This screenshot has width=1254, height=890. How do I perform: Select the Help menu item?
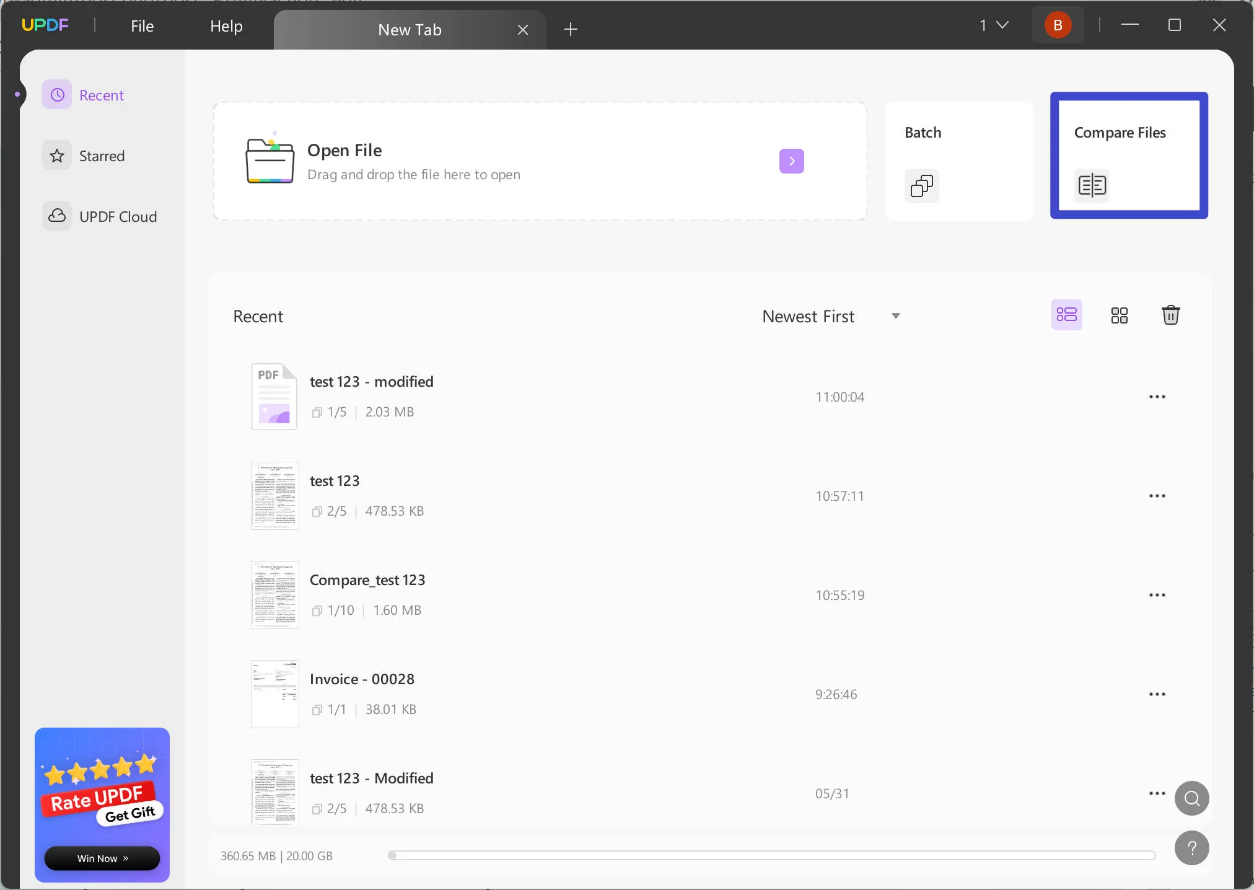226,26
